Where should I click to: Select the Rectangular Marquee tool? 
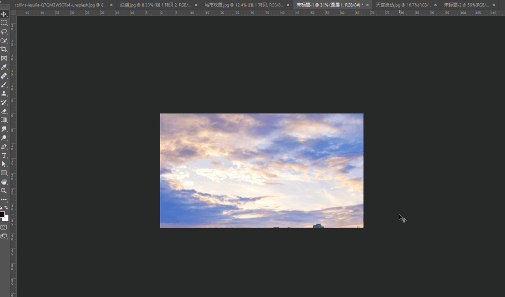4,23
